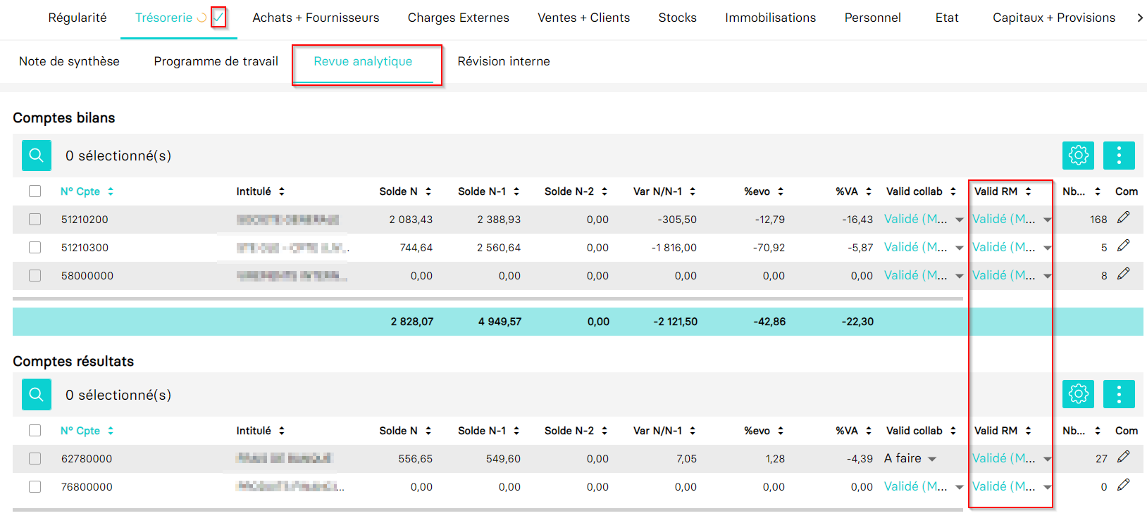Image resolution: width=1147 pixels, height=518 pixels.
Task: Sort Comptes résultats by Valid collab arrows
Action: coord(953,431)
